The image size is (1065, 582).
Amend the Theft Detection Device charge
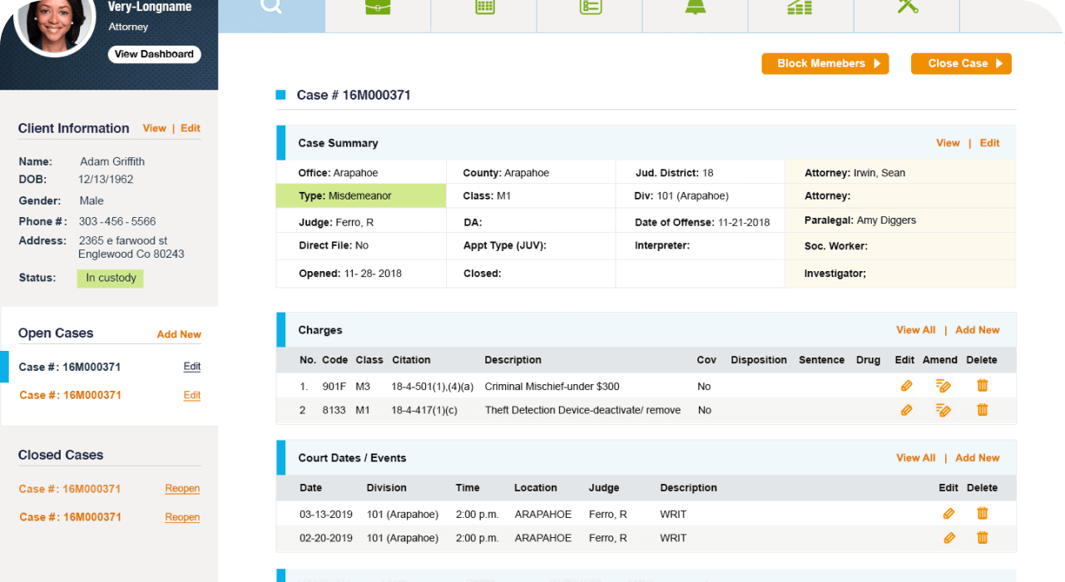(x=944, y=410)
